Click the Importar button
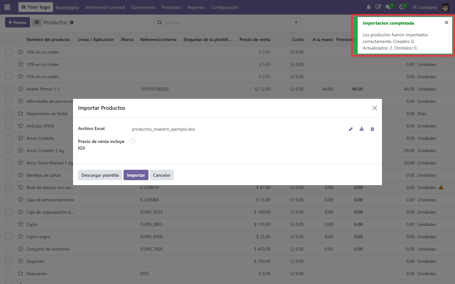 click(x=136, y=175)
